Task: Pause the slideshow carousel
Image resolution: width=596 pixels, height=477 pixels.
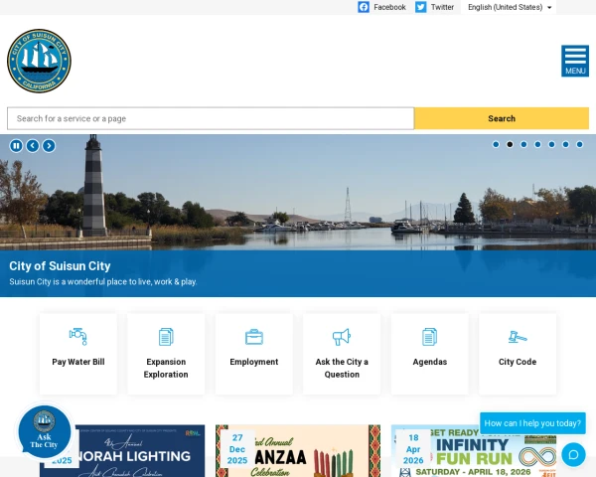Action: pos(16,145)
